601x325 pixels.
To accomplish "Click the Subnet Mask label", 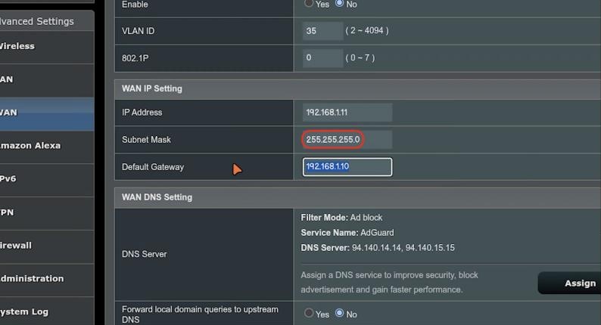I will pyautogui.click(x=146, y=140).
